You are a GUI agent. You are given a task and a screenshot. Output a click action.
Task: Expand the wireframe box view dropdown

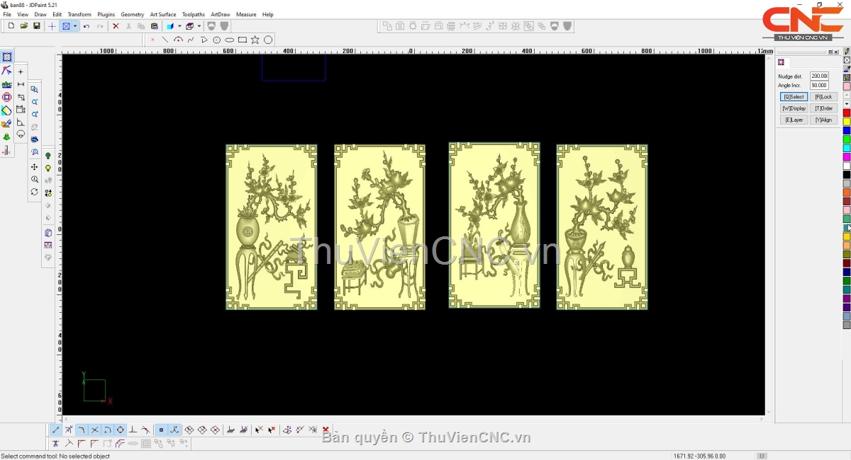click(199, 26)
